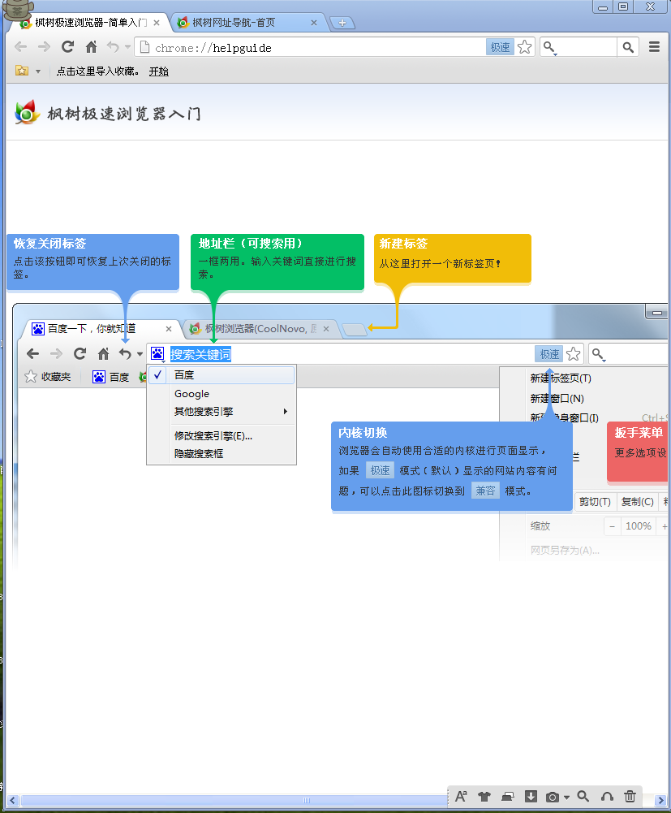Screen dimensions: 671x813
Task: Click the page icon in address bar
Action: pos(145,47)
